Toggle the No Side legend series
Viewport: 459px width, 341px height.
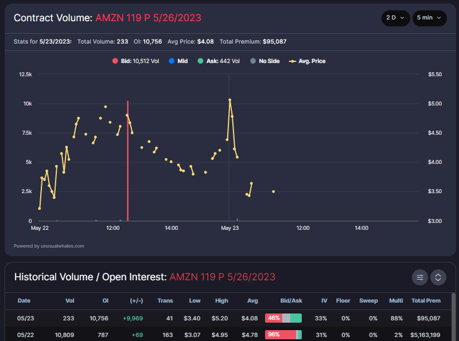(x=265, y=61)
